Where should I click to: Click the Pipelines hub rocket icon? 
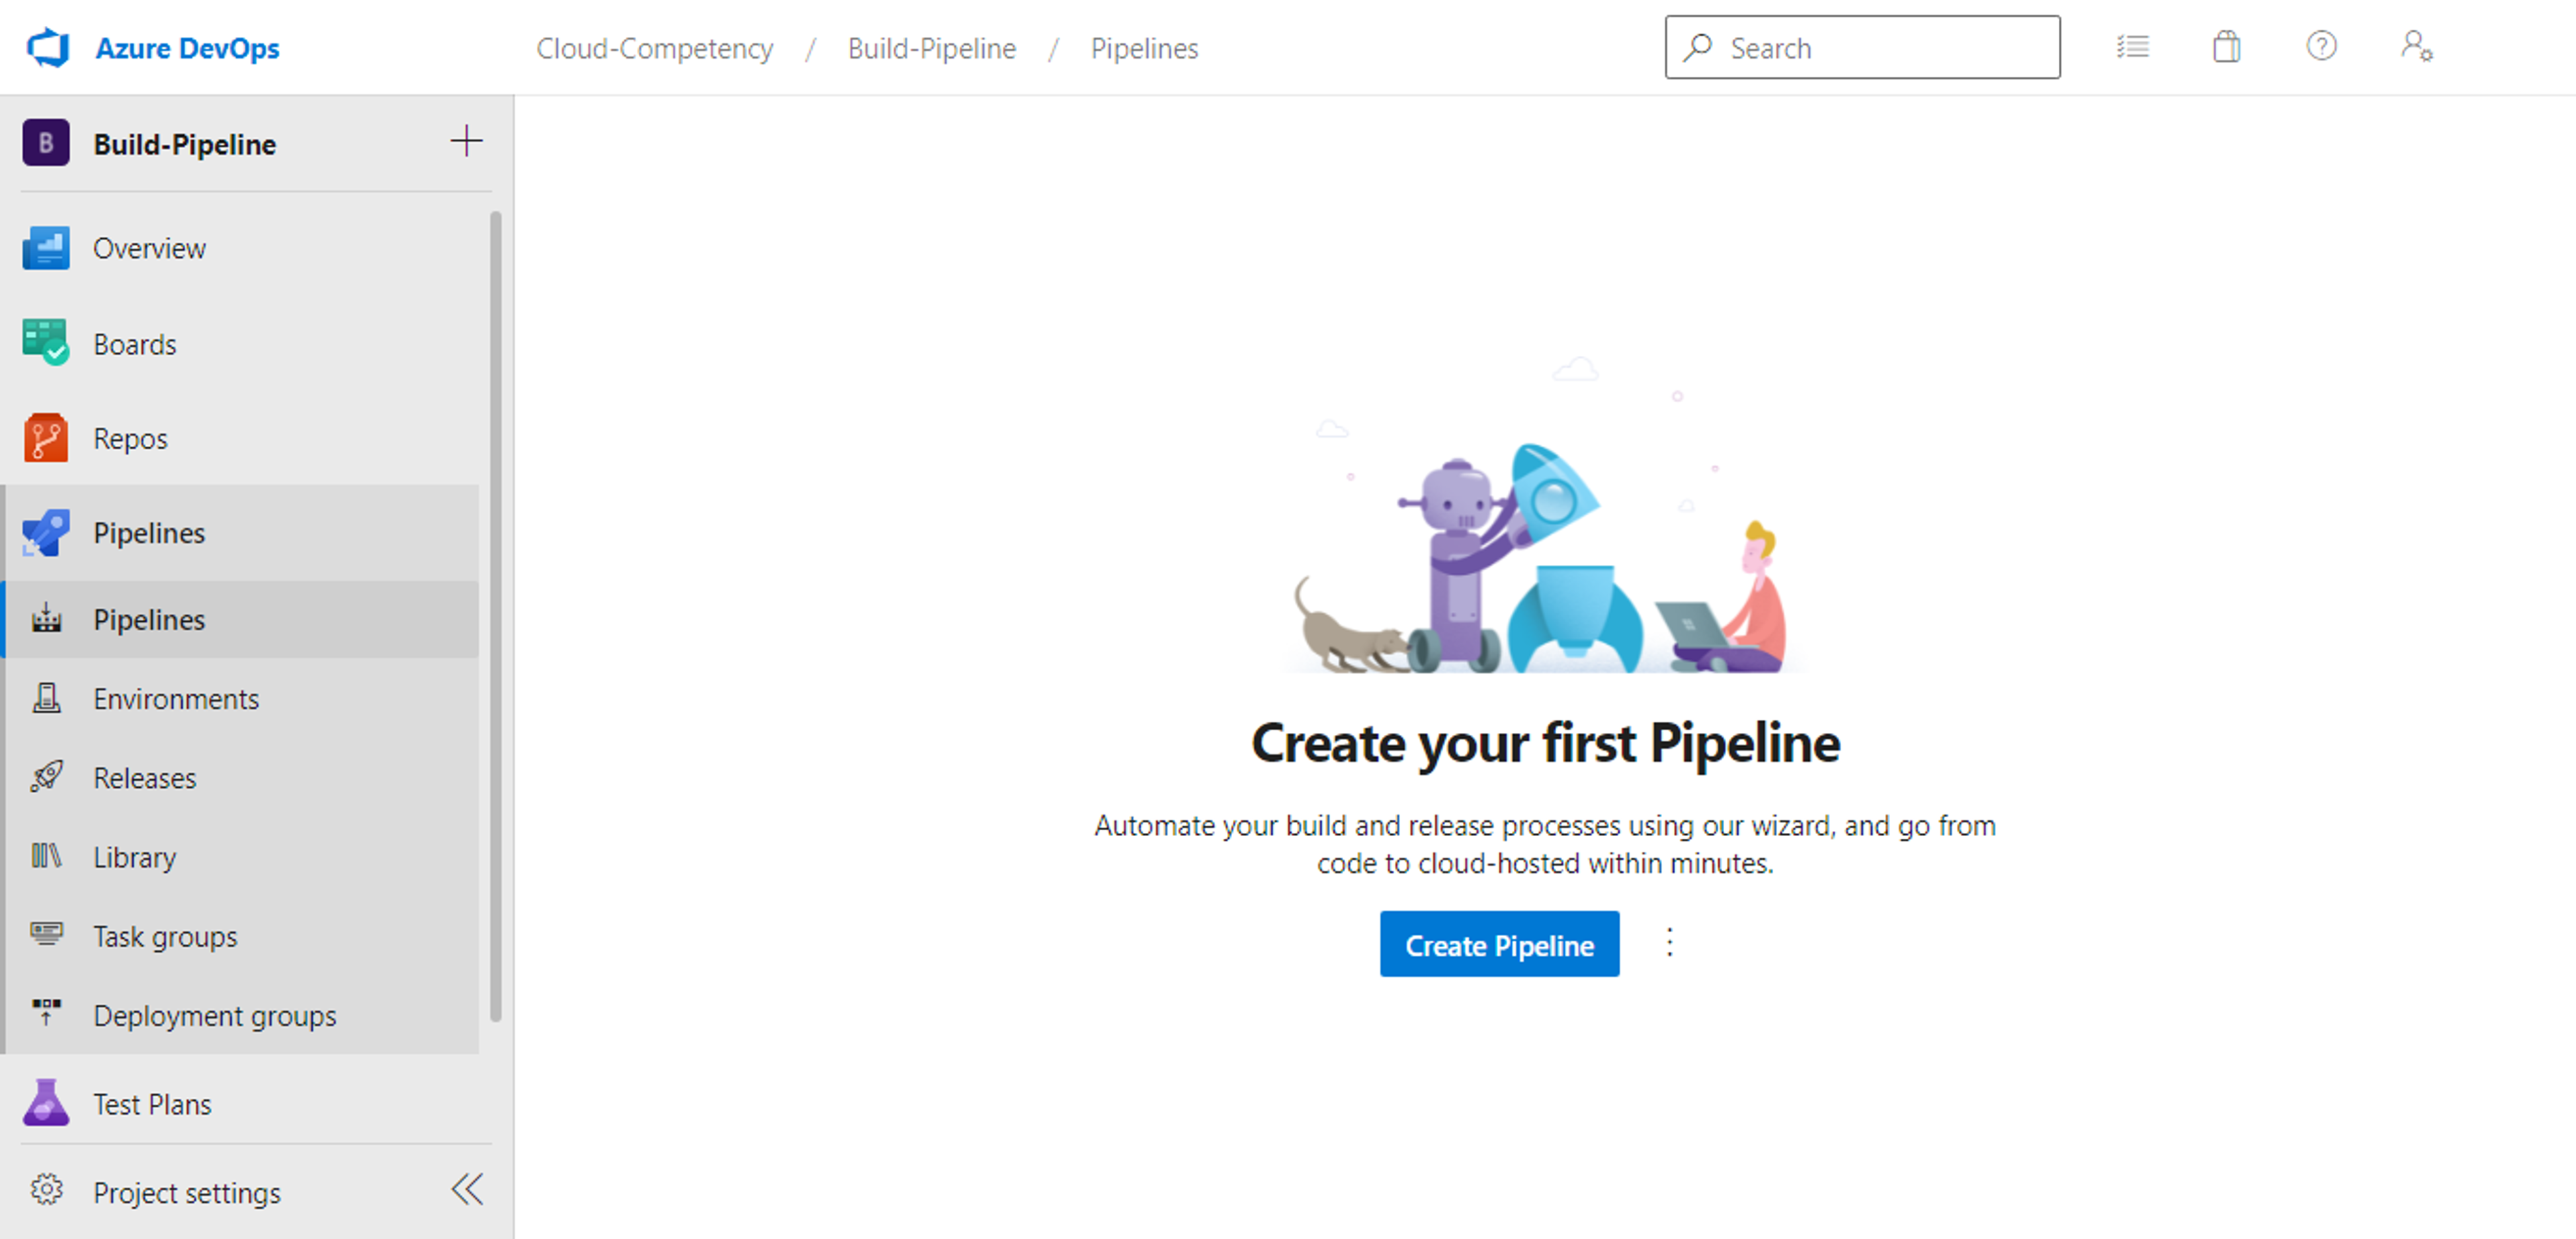pyautogui.click(x=46, y=533)
